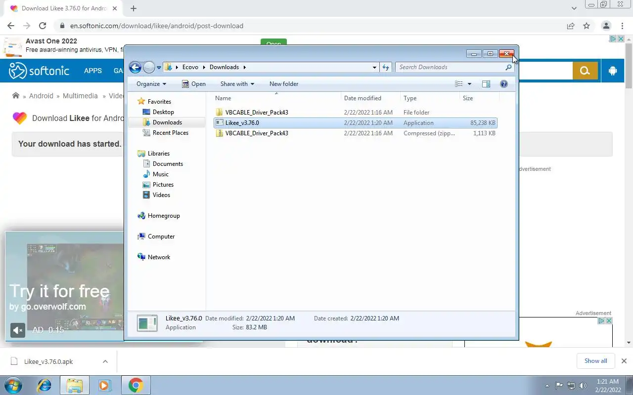Image resolution: width=633 pixels, height=395 pixels.
Task: Open Recent Places in navigation pane
Action: click(x=171, y=133)
